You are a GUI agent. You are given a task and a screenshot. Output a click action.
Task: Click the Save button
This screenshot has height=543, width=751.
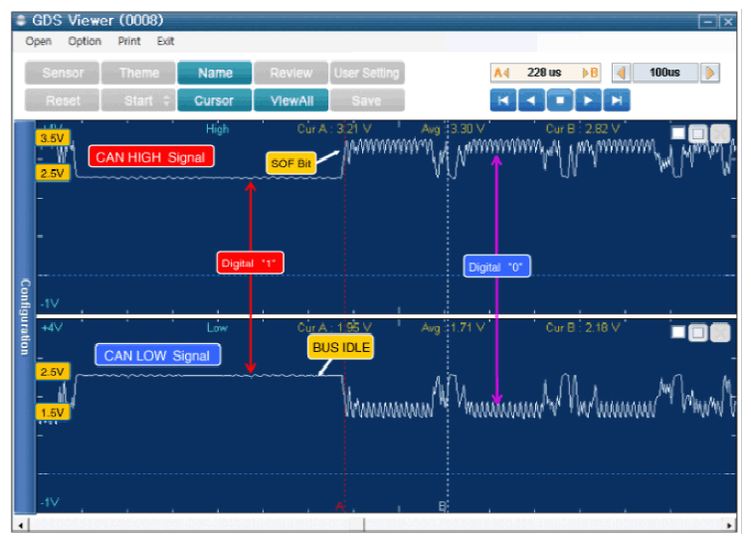367,100
